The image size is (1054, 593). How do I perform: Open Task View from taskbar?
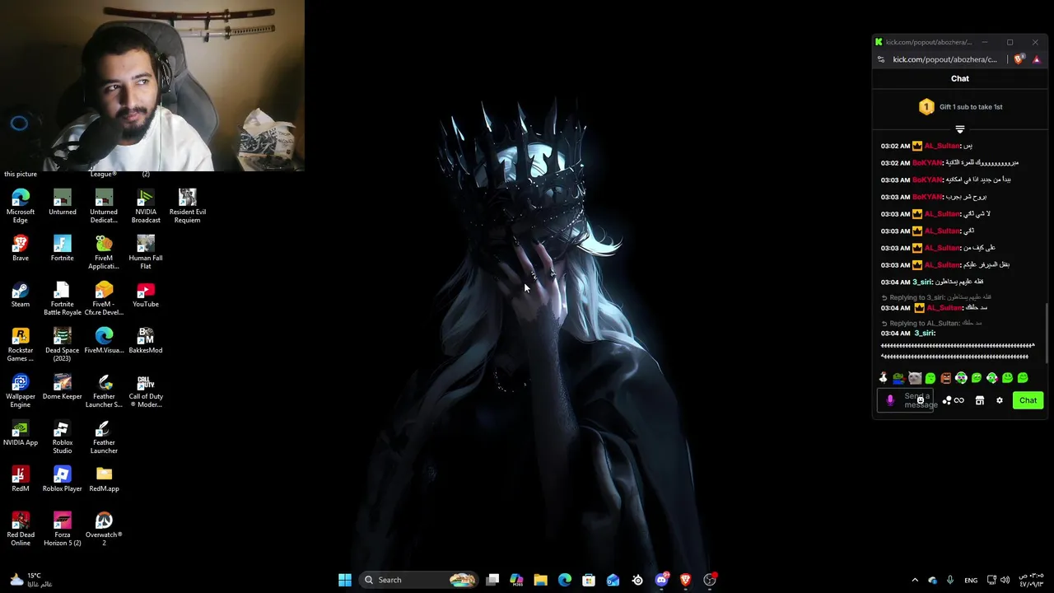492,580
